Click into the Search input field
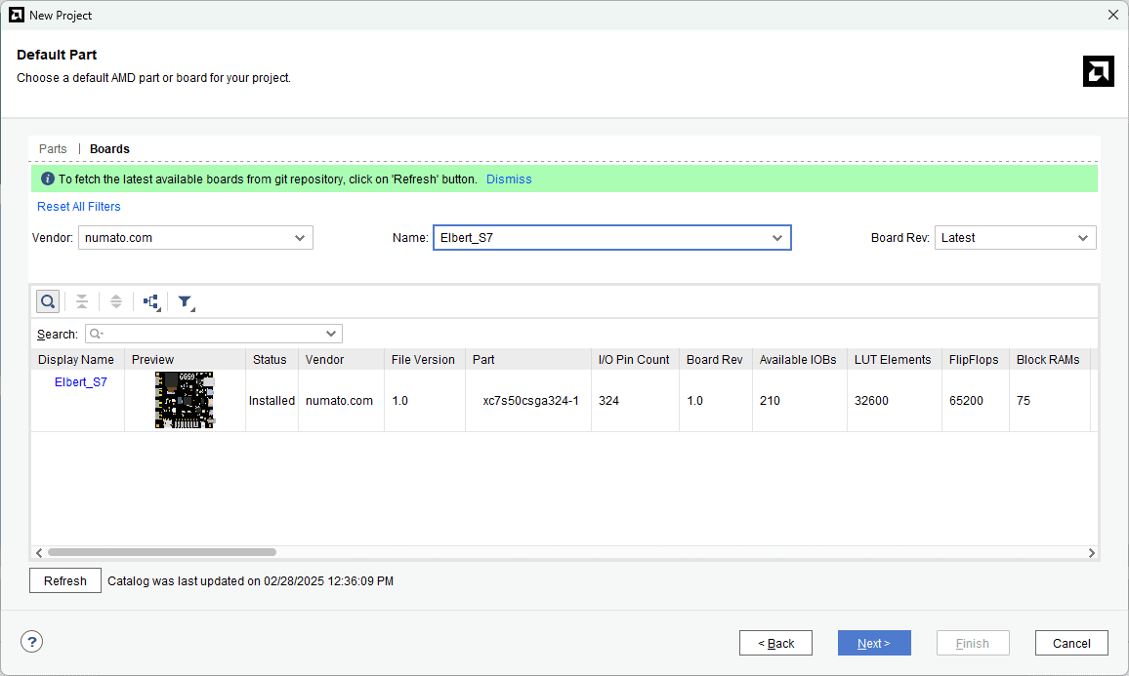 (x=213, y=334)
